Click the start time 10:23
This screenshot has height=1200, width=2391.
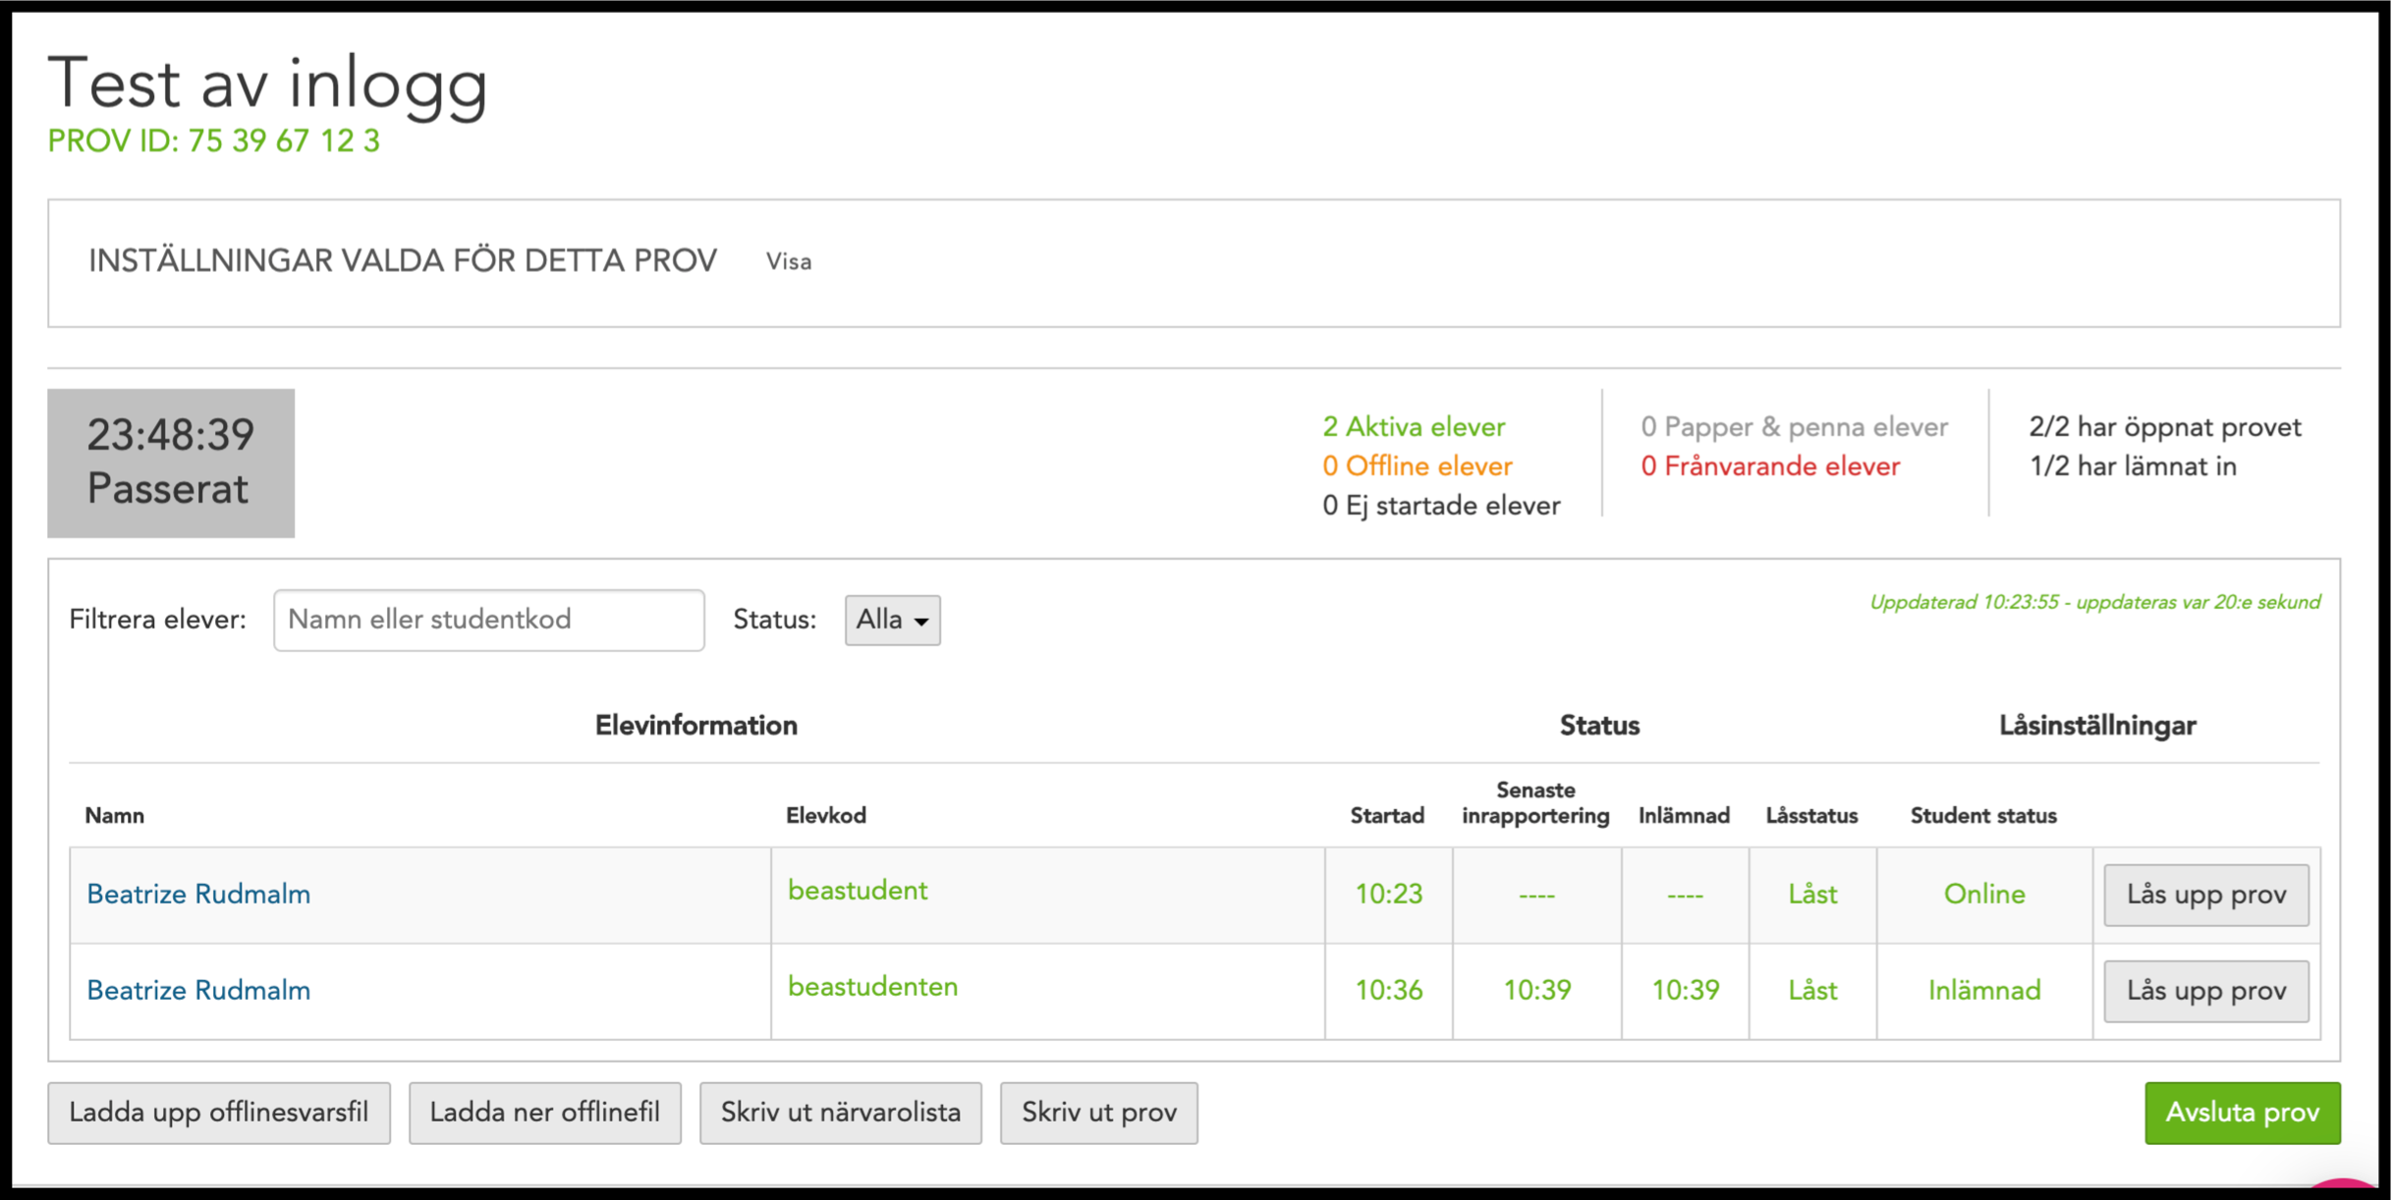pos(1388,894)
